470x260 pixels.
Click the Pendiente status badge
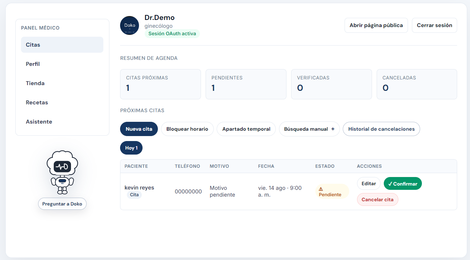point(332,192)
